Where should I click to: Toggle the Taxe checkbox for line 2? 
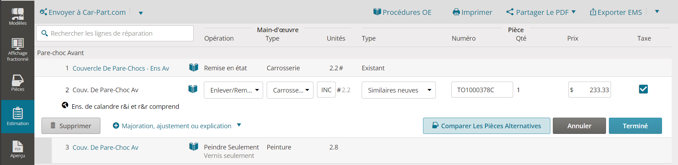coord(643,89)
